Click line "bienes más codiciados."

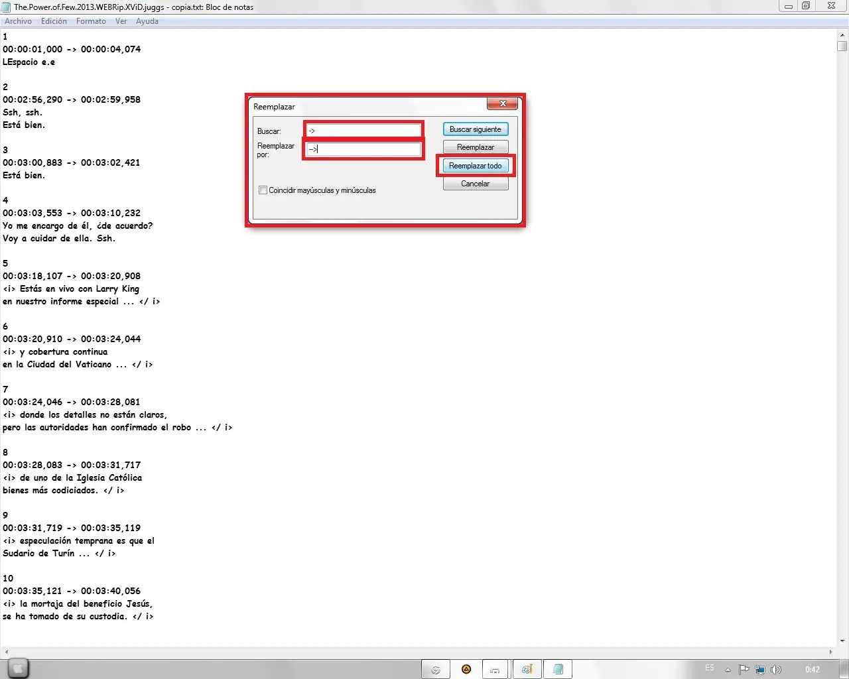64,490
